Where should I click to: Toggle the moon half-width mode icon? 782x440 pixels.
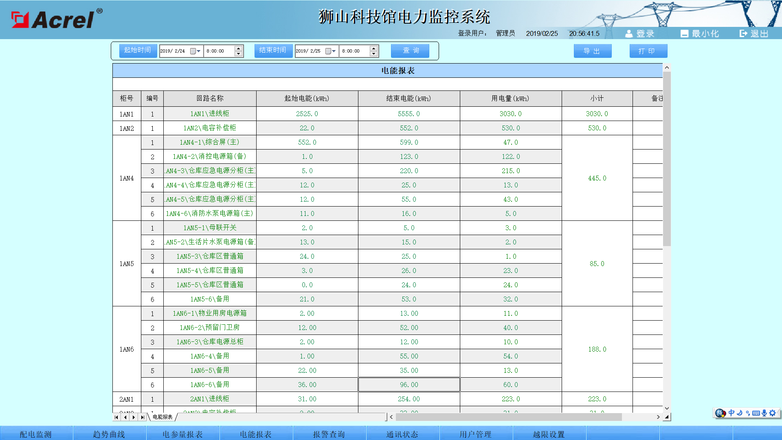click(x=740, y=413)
